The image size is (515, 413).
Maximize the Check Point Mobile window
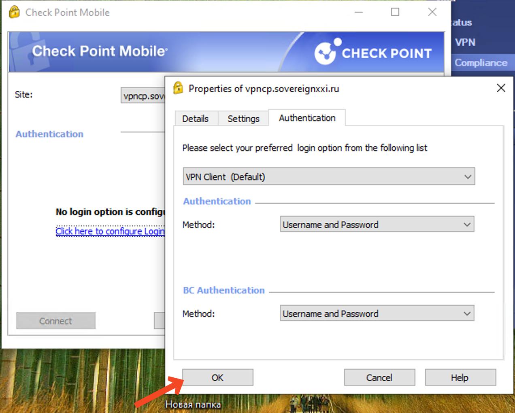point(395,12)
